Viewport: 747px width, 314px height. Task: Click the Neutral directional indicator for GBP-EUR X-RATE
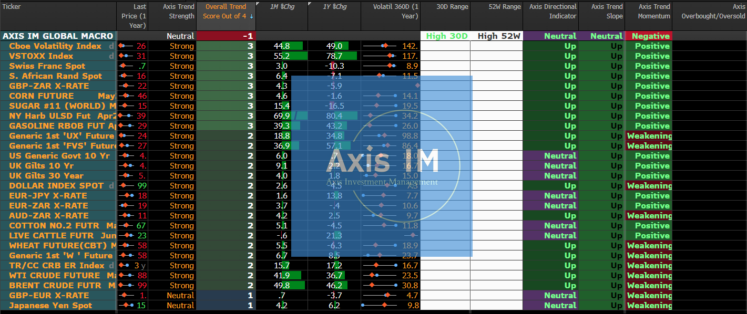550,296
